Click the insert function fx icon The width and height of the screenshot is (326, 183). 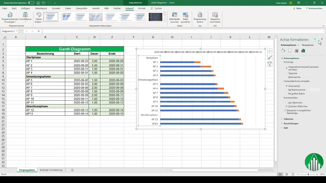pyautogui.click(x=38, y=31)
